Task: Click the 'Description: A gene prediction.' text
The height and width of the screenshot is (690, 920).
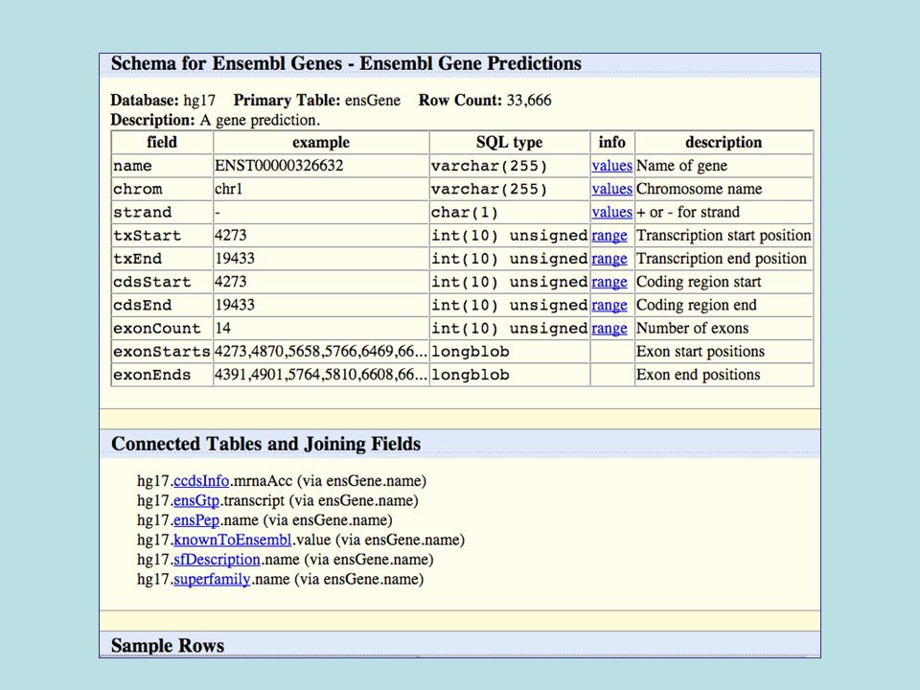Action: pyautogui.click(x=216, y=121)
